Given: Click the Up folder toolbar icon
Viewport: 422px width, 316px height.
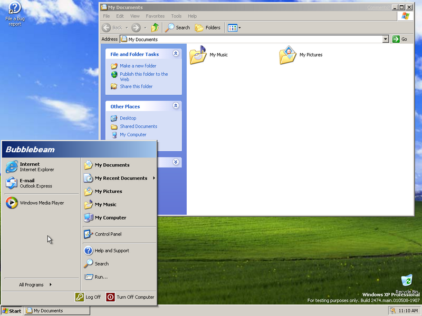Looking at the screenshot, I should click(155, 27).
